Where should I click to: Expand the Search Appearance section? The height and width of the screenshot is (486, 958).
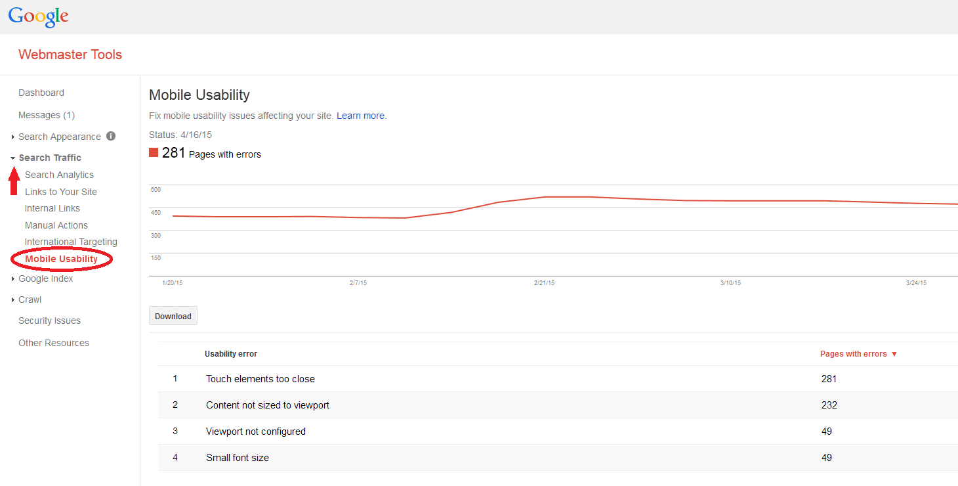point(59,137)
